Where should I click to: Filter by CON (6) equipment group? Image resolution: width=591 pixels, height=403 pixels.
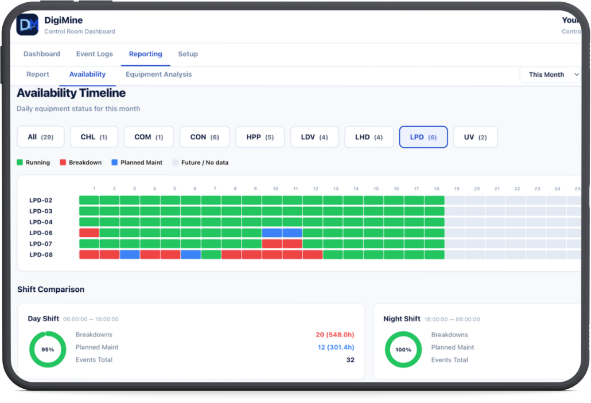tap(204, 137)
